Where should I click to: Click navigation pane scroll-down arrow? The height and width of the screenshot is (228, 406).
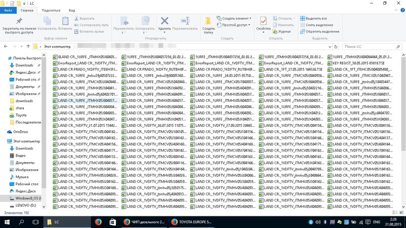tap(44, 207)
